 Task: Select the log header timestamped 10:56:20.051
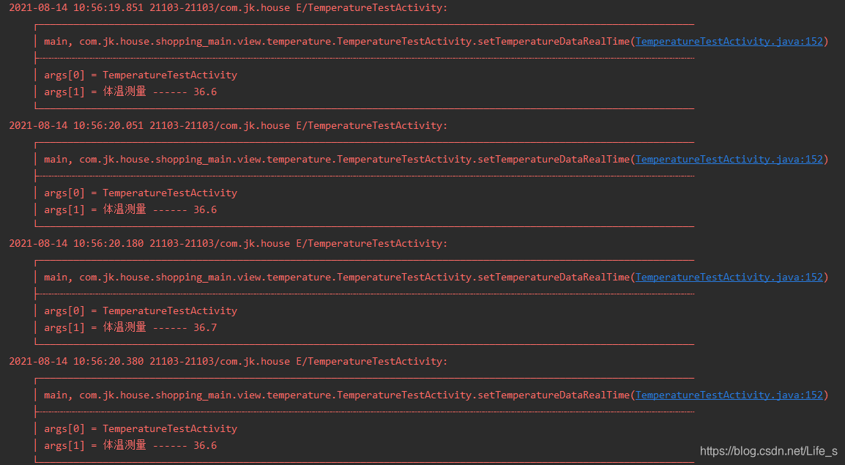coord(228,125)
